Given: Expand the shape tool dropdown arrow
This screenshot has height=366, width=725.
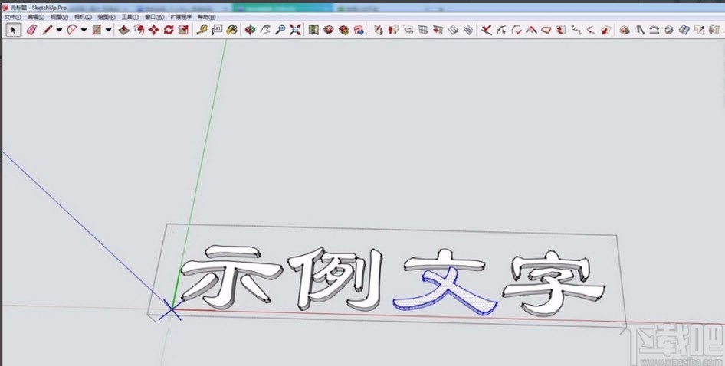Looking at the screenshot, I should coord(109,30).
